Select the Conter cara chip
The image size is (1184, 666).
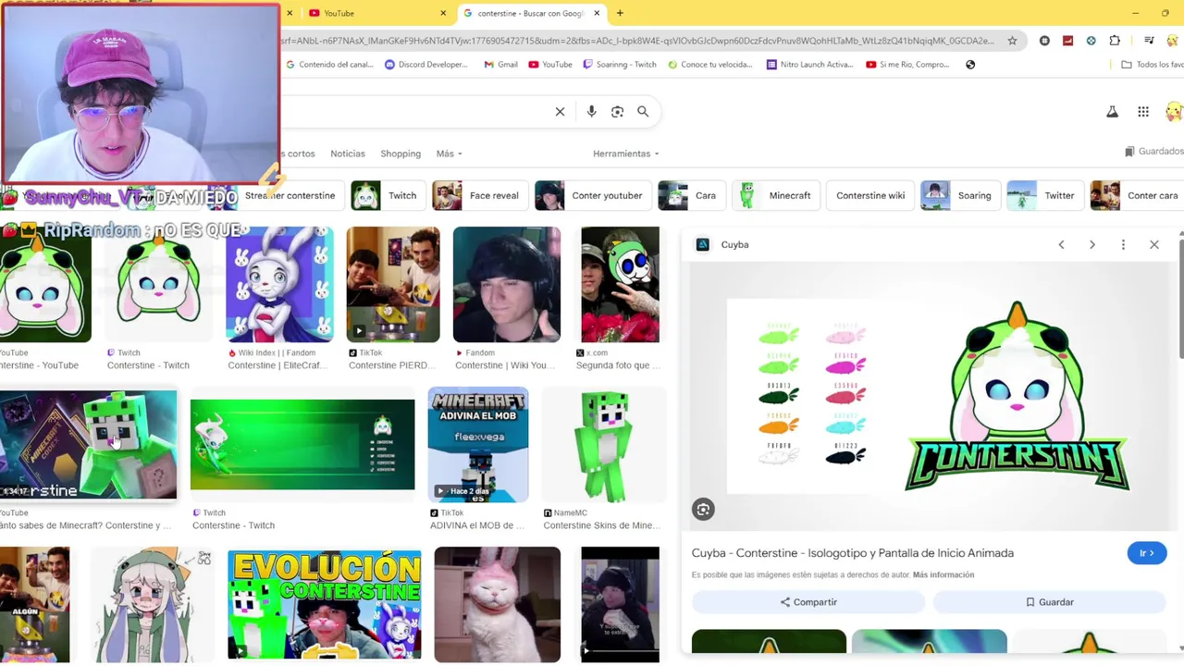1138,196
